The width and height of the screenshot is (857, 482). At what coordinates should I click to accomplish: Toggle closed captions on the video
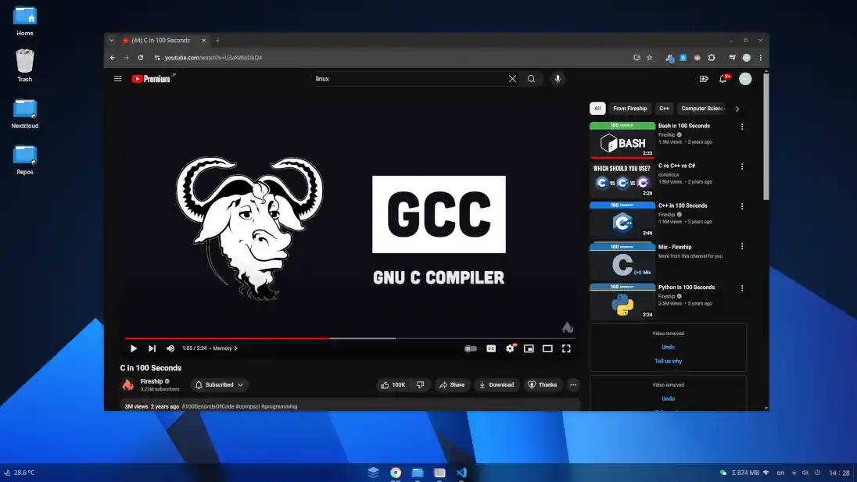pyautogui.click(x=491, y=348)
